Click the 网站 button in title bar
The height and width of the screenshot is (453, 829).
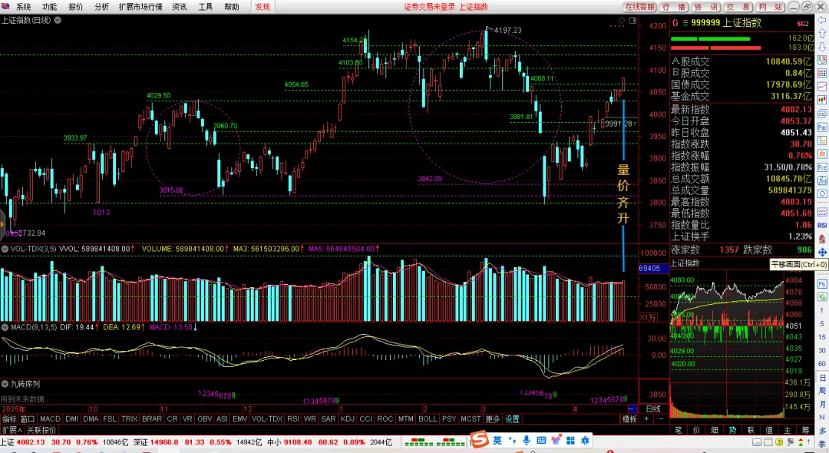(771, 7)
